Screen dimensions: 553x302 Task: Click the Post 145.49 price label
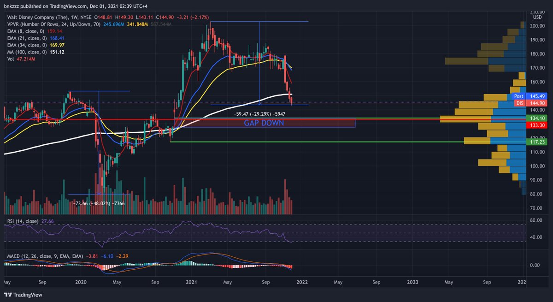tap(531, 96)
